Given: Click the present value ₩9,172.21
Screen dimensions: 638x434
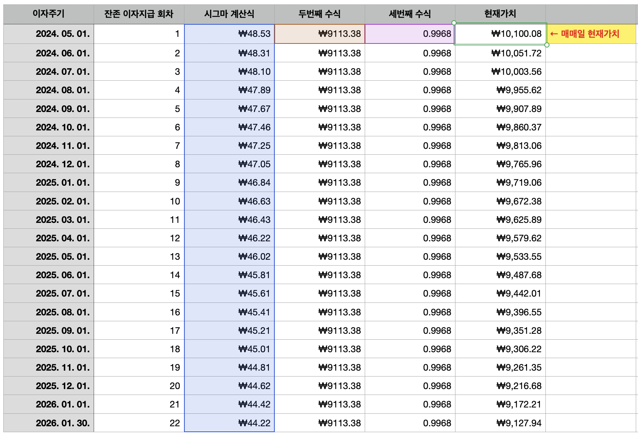Looking at the screenshot, I should (500, 404).
